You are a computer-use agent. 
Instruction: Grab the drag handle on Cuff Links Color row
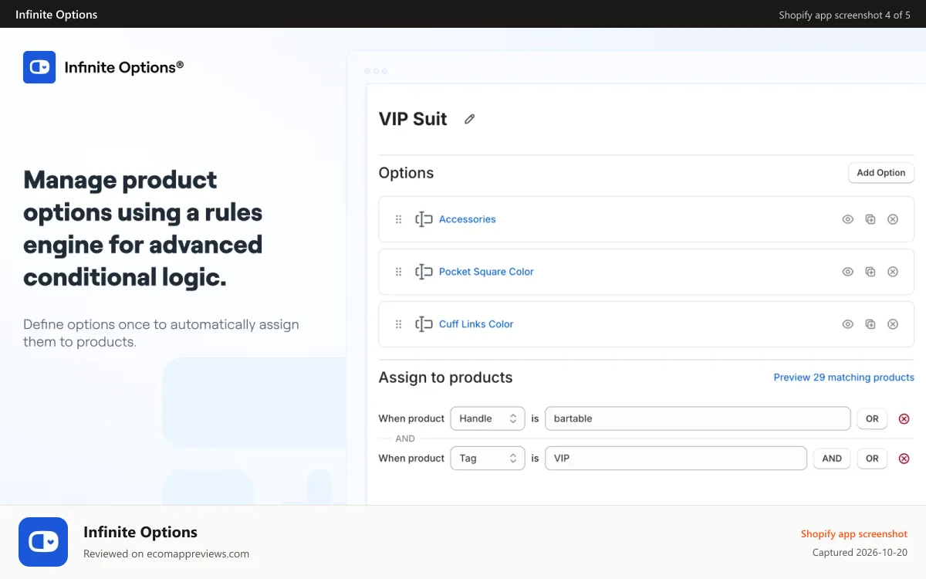pyautogui.click(x=399, y=324)
